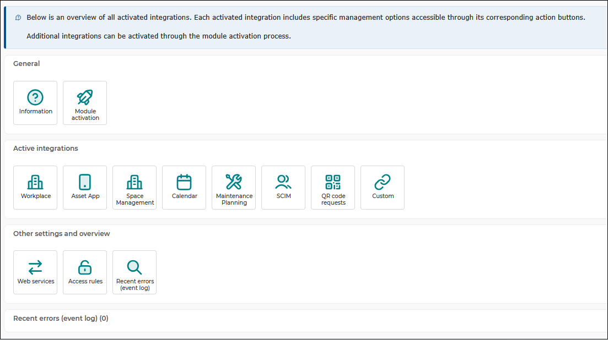
Task: Open QR code requests
Action: (333, 188)
